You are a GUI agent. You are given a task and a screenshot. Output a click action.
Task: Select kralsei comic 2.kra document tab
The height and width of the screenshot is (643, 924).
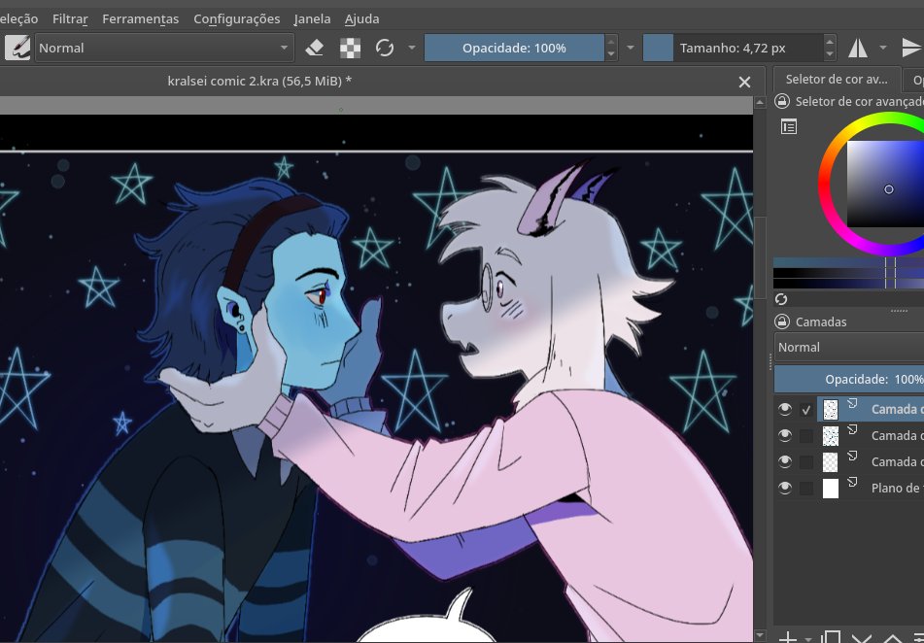(x=259, y=82)
